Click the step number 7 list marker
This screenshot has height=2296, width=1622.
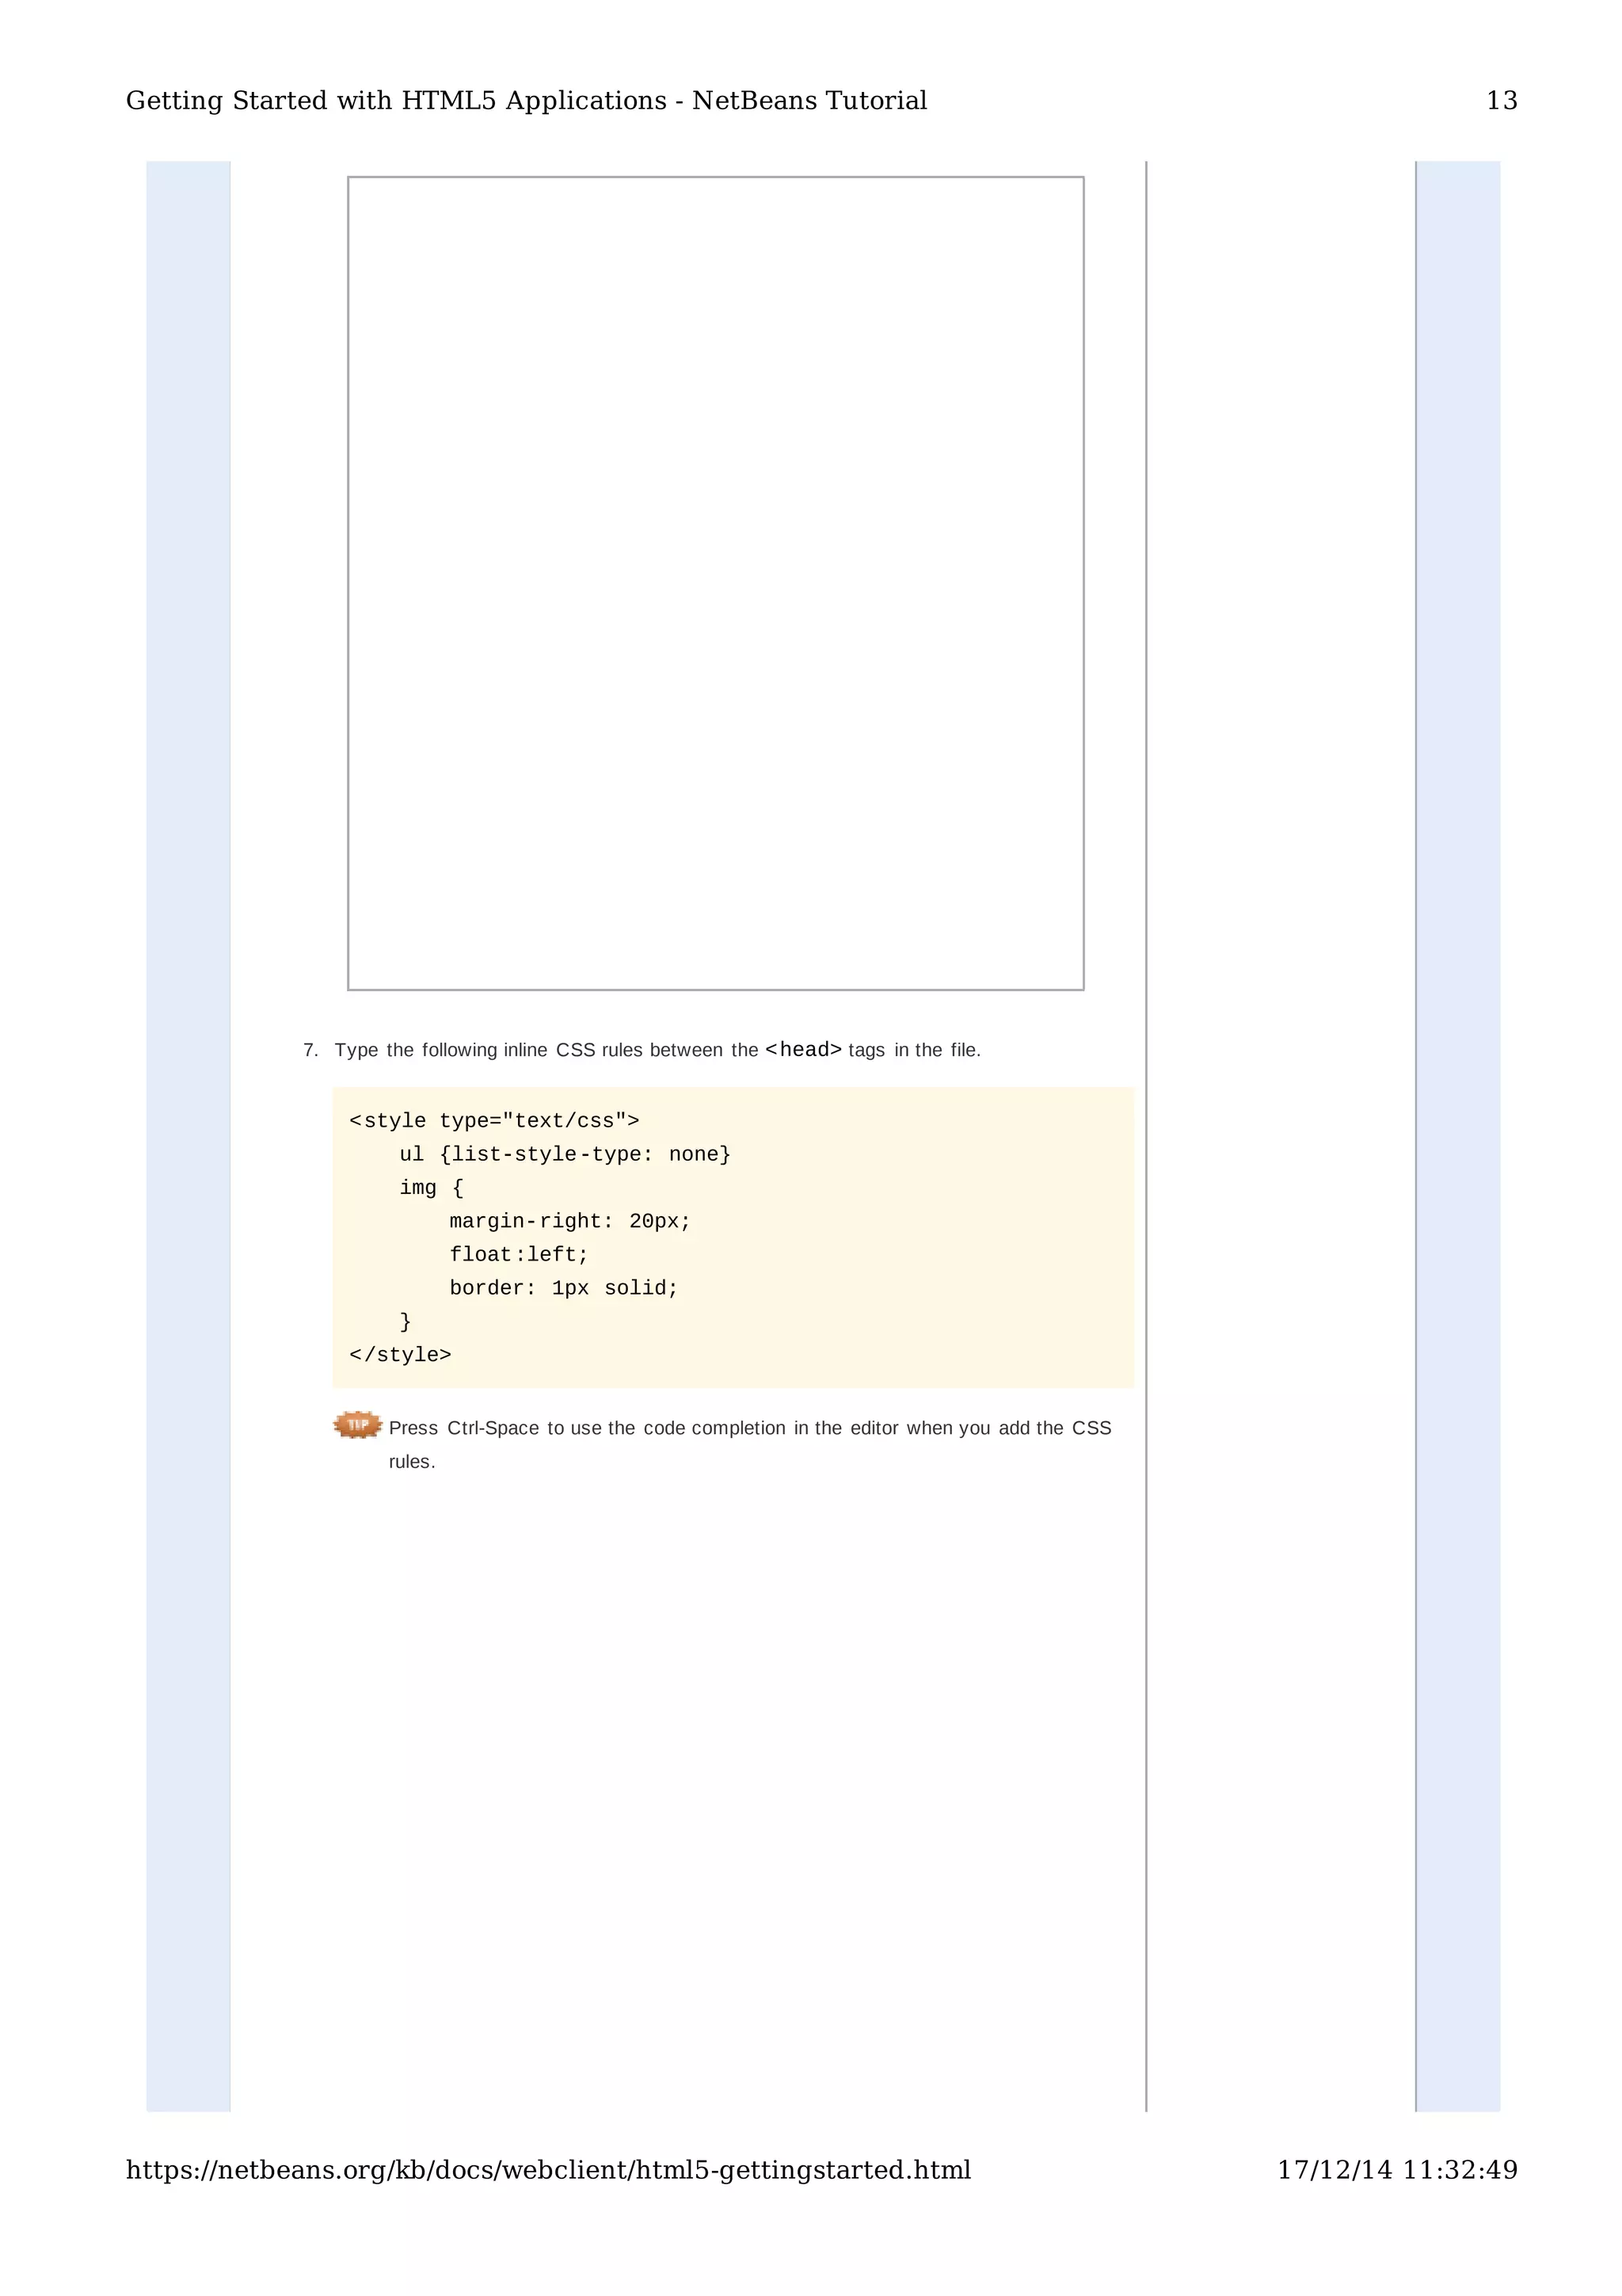pos(310,1051)
